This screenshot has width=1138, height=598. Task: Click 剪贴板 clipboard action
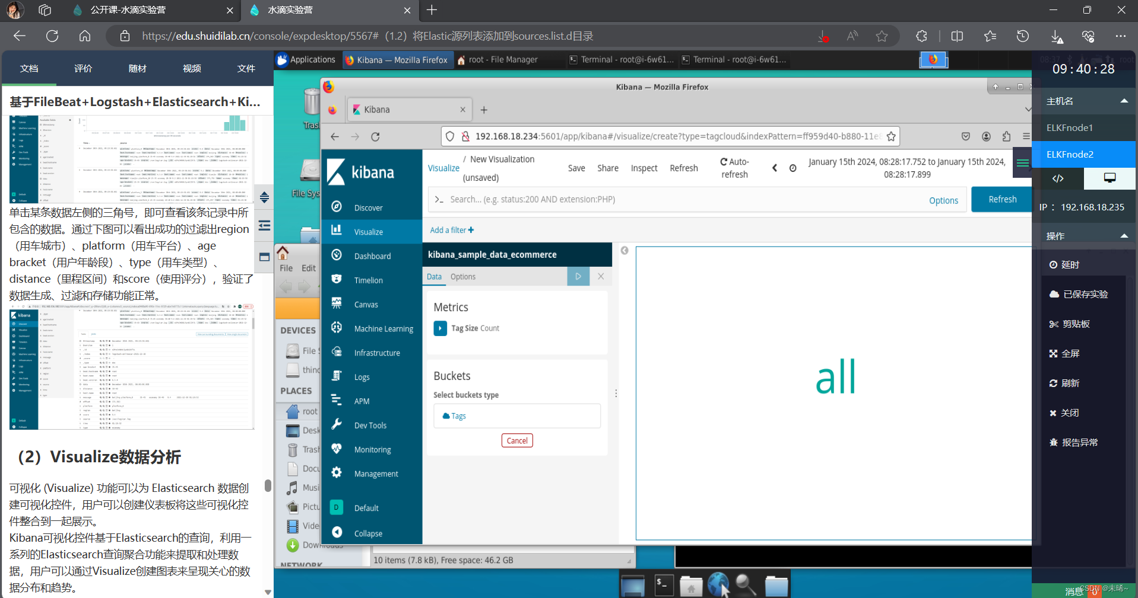[x=1070, y=324]
